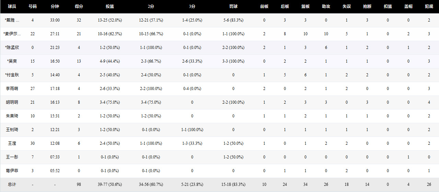Select player 朱美琦 in the table

point(12,116)
